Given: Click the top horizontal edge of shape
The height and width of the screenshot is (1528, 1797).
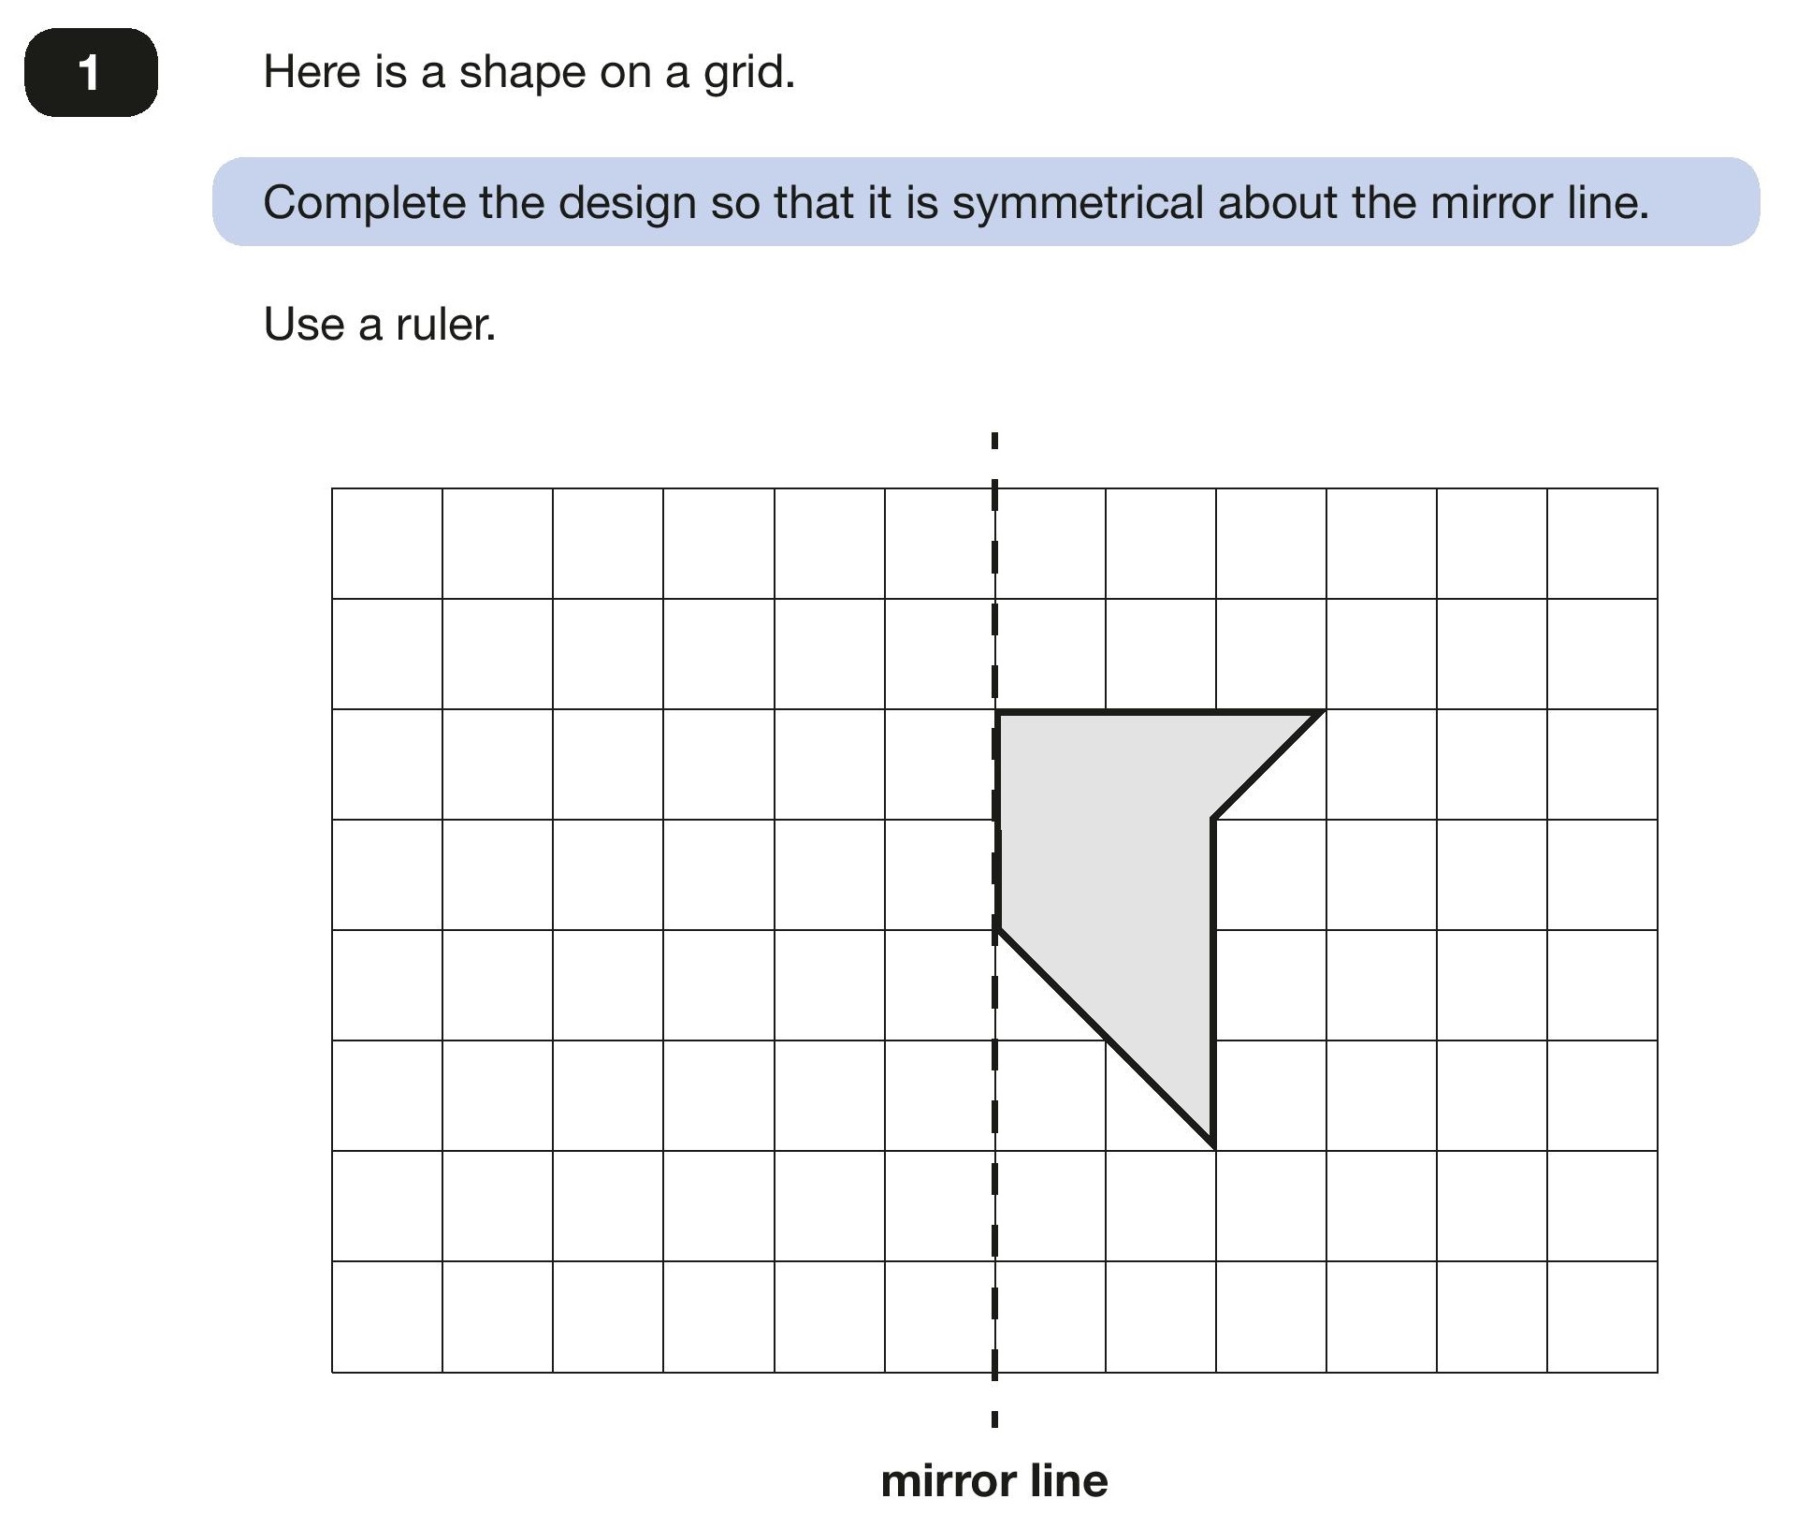Looking at the screenshot, I should point(1160,713).
